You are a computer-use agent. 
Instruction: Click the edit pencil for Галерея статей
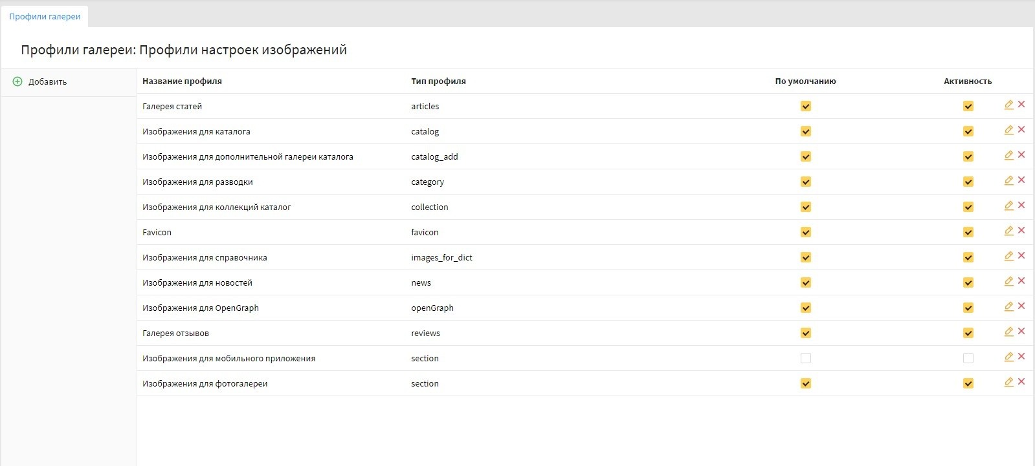pyautogui.click(x=1008, y=105)
